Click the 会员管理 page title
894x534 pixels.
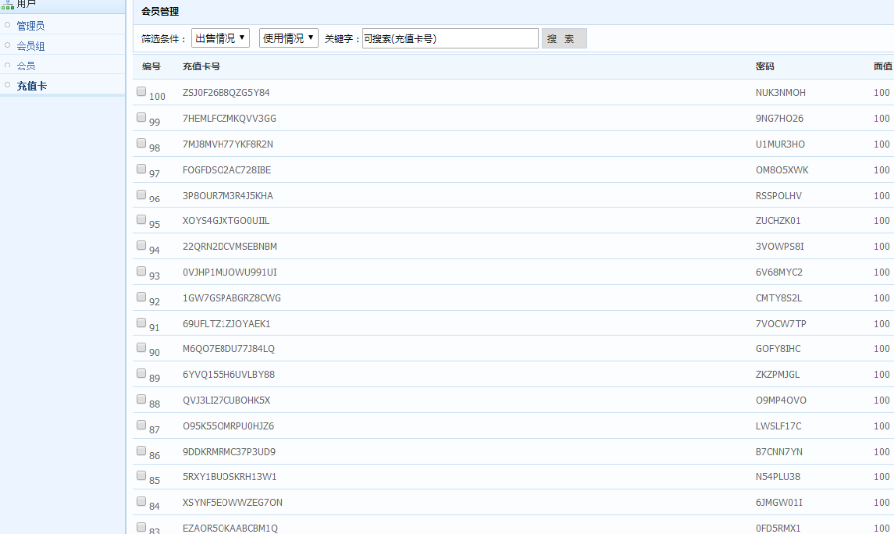[x=160, y=11]
